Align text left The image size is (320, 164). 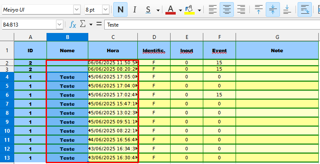[212, 9]
